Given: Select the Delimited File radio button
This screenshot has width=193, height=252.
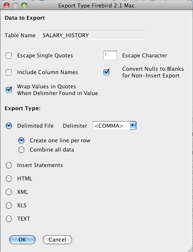Looking at the screenshot, I should (x=9, y=126).
